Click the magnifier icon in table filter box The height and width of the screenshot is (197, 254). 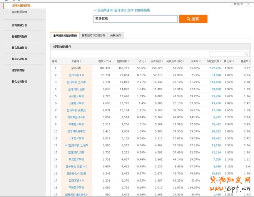(x=246, y=54)
